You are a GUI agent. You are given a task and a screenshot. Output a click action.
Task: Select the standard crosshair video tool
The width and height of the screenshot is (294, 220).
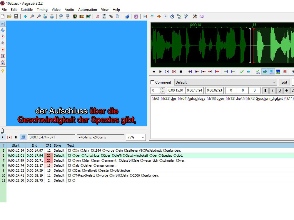3,24
